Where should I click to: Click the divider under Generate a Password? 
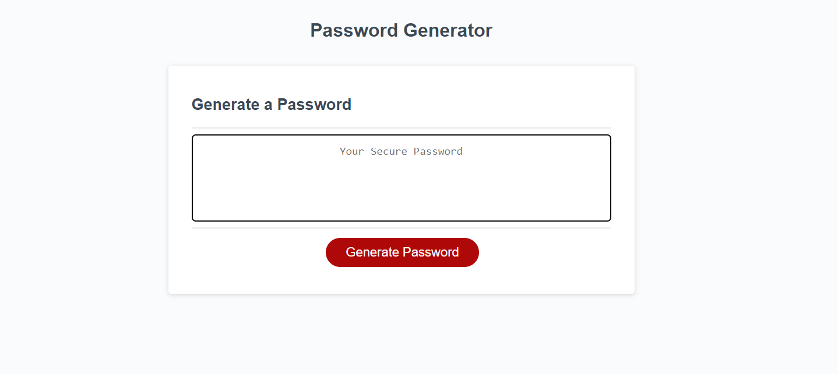401,125
